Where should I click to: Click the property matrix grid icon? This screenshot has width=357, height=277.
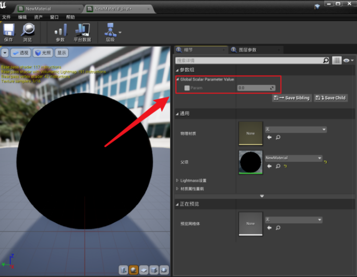[337, 61]
